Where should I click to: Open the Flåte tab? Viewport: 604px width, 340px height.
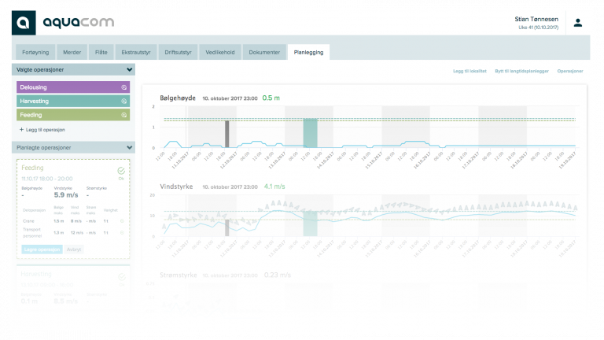101,53
